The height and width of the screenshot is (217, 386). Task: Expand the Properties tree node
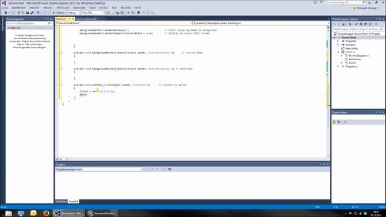(x=338, y=42)
